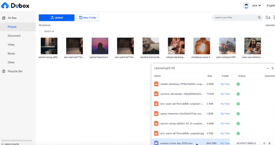Click the storage usage bar
This screenshot has width=275, height=145.
click(16, 140)
